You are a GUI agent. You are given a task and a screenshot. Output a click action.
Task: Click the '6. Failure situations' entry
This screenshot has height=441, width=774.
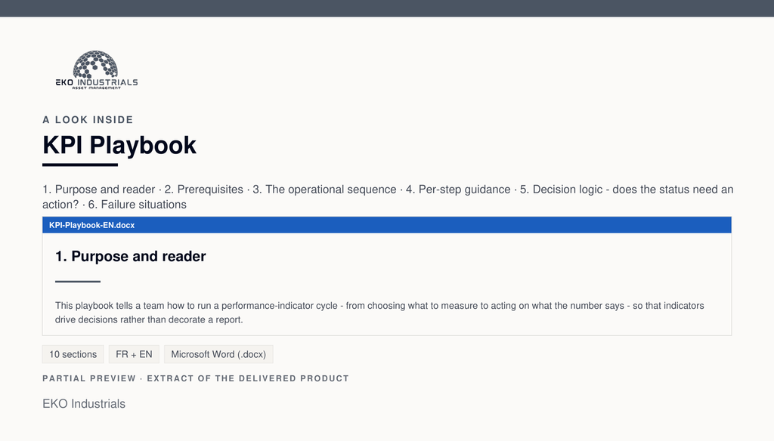[x=138, y=205]
